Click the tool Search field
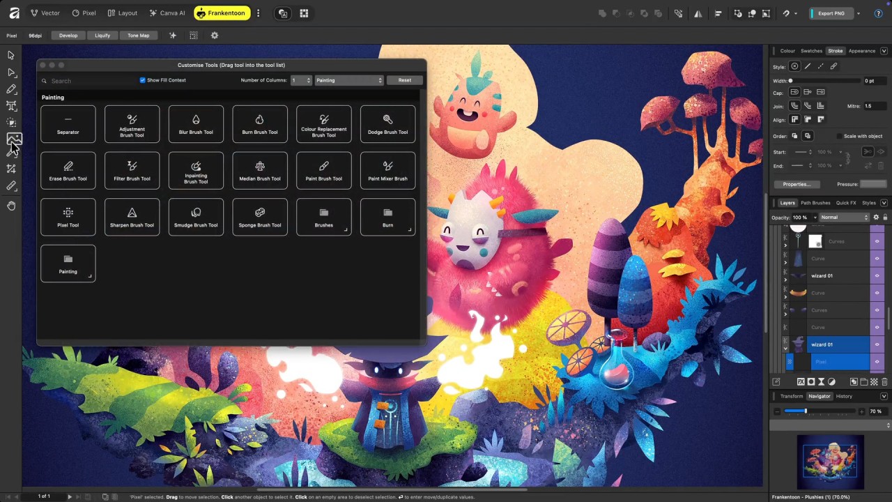This screenshot has width=892, height=502. point(91,81)
